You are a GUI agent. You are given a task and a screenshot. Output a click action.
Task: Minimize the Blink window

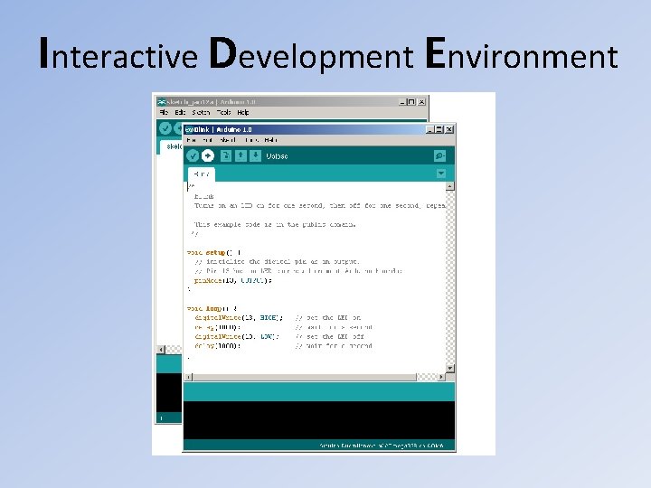(x=430, y=129)
